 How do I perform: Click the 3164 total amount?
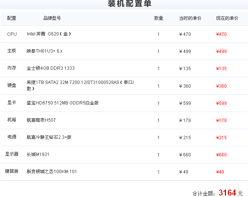[x=227, y=193]
